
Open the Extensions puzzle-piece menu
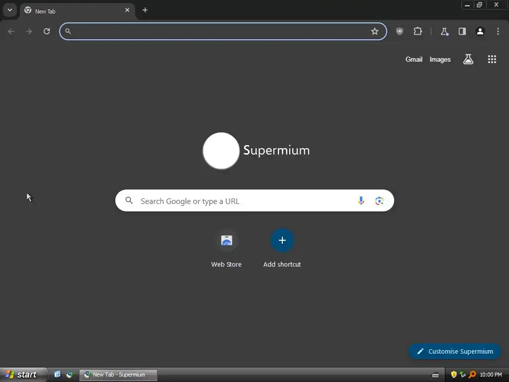coord(418,31)
